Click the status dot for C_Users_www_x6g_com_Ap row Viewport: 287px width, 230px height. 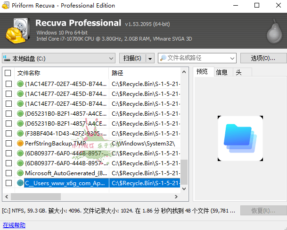20,183
